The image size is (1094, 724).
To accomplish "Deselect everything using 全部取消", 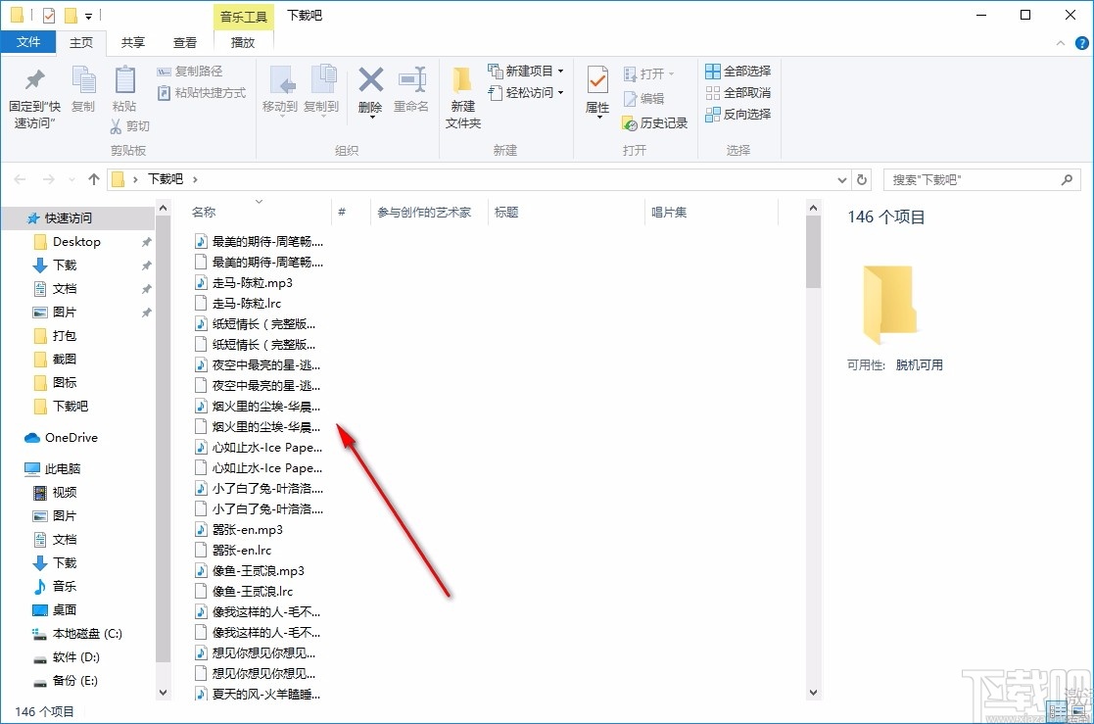I will [737, 92].
